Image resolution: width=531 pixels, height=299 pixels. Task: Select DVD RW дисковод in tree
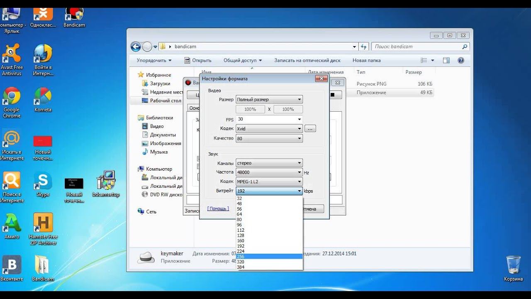[x=162, y=194]
